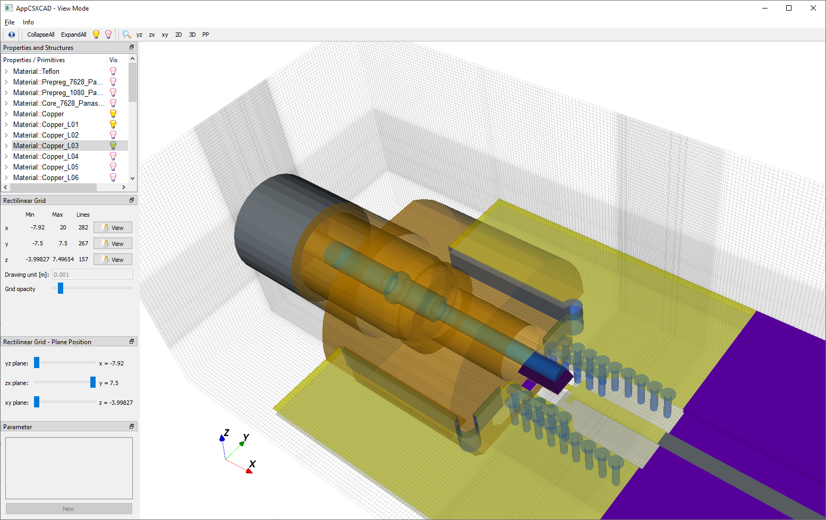Toggle visibility of Material::Teflon
The width and height of the screenshot is (826, 520).
[x=113, y=71]
